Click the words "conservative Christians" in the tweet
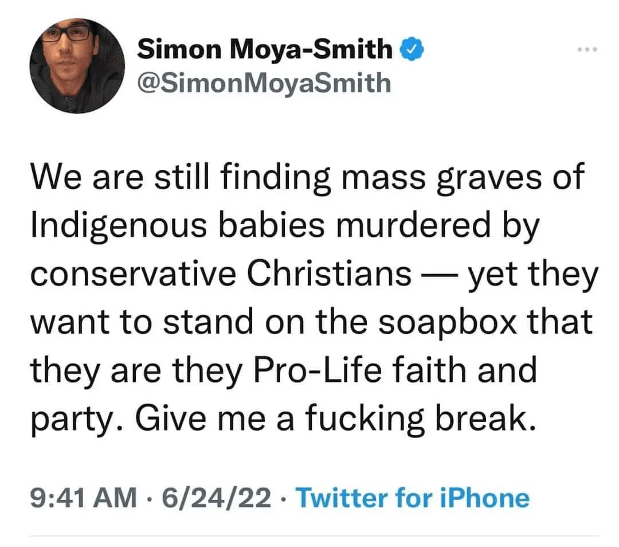Image resolution: width=619 pixels, height=547 pixels. click(220, 275)
